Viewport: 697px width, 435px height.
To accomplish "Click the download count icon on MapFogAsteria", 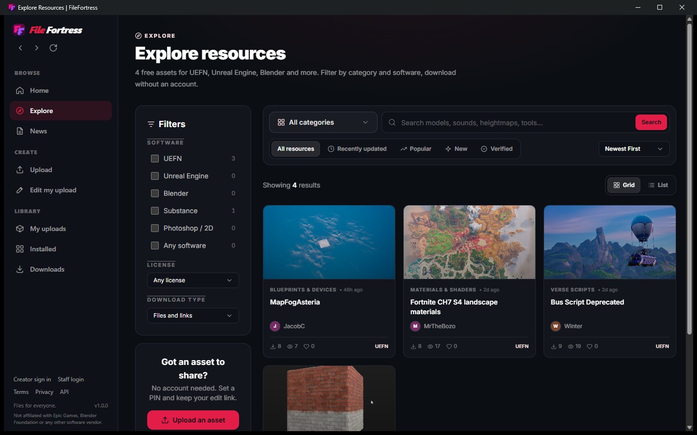I will [x=273, y=346].
